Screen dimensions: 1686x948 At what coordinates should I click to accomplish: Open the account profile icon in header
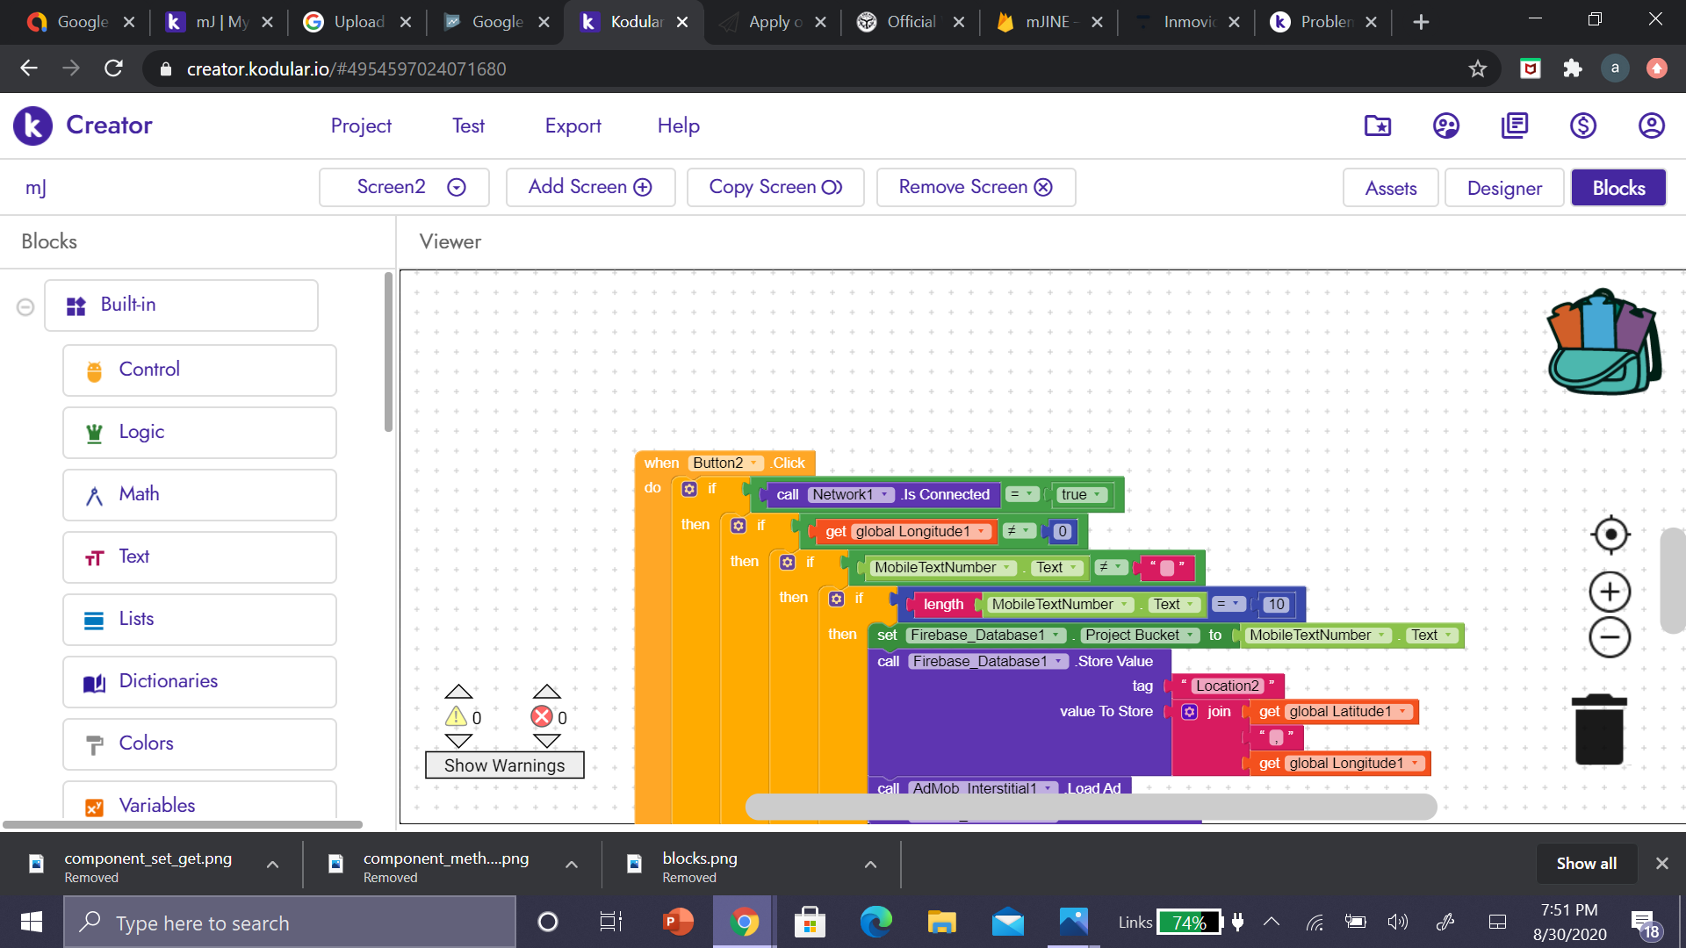pos(1651,126)
